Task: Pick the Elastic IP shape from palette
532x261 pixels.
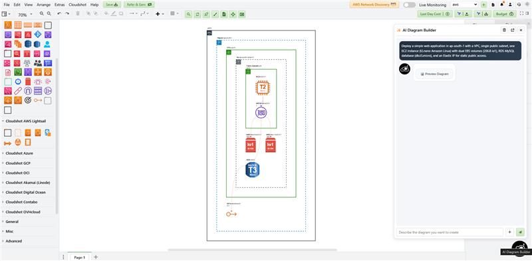Action: tap(38, 100)
